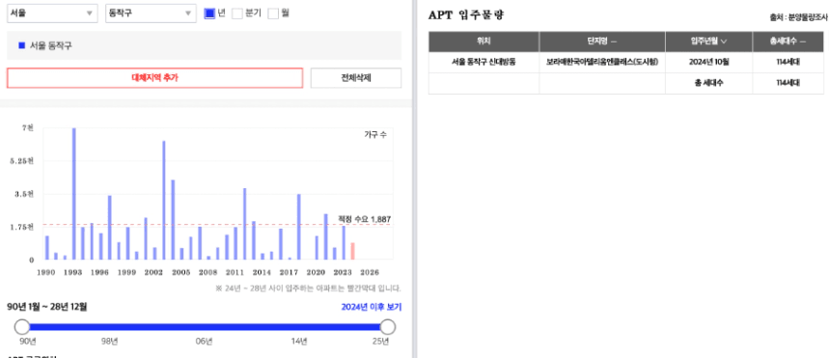The height and width of the screenshot is (358, 829).
Task: Click the 2024년 10월 cell
Action: pos(708,62)
